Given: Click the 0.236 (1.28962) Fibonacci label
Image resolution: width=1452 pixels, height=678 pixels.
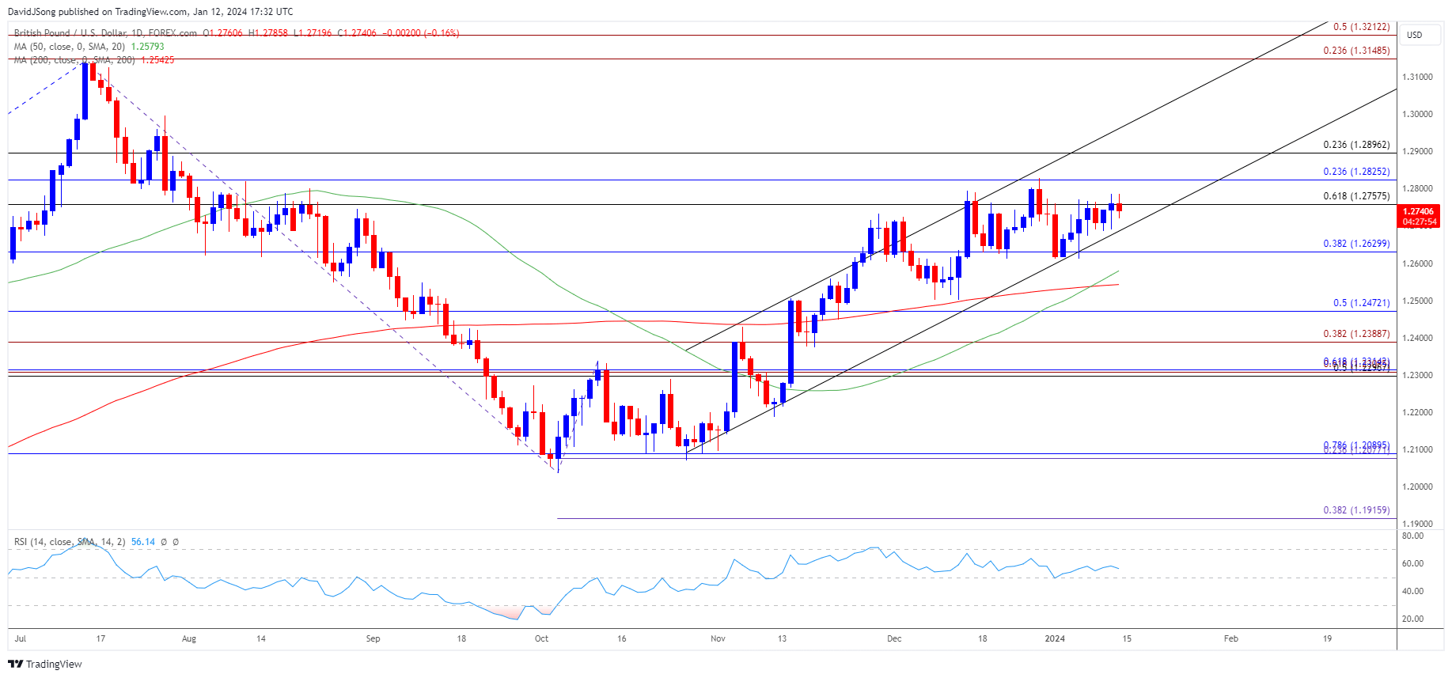Looking at the screenshot, I should pos(1356,145).
